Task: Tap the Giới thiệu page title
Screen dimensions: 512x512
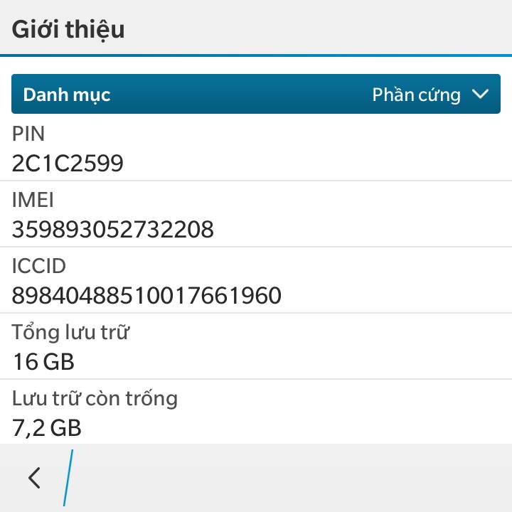Action: click(68, 29)
